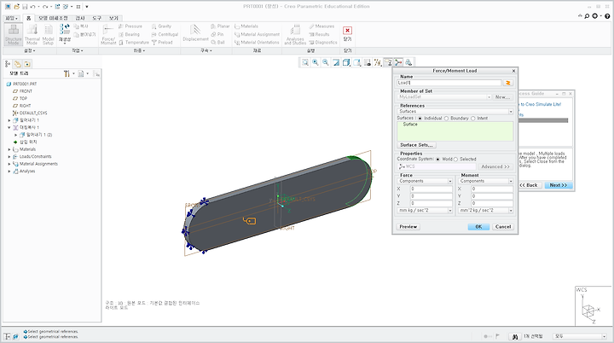
Task: Select Boundary surfaces radio button
Action: pyautogui.click(x=446, y=119)
